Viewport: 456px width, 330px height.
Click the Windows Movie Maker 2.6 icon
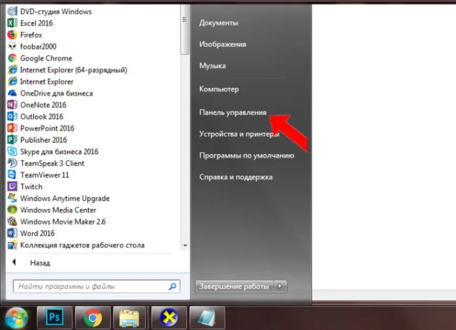click(12, 221)
